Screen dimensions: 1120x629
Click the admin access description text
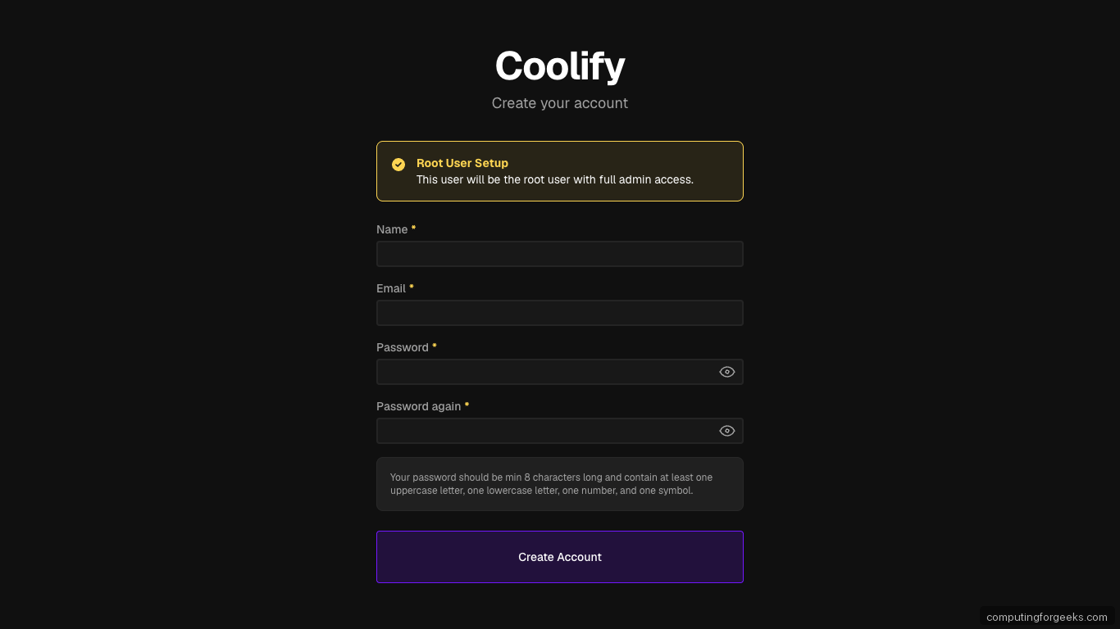point(554,179)
